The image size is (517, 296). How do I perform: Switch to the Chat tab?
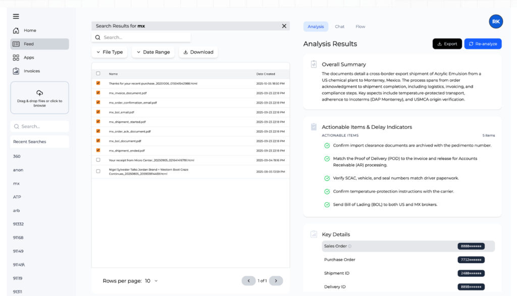point(339,26)
